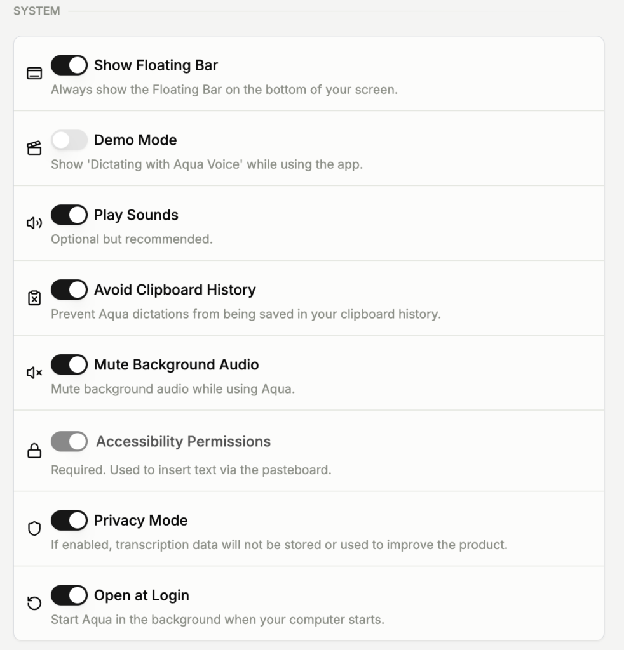
Task: Click the clipboard icon beside Avoid Clipboard History
Action: [x=34, y=298]
